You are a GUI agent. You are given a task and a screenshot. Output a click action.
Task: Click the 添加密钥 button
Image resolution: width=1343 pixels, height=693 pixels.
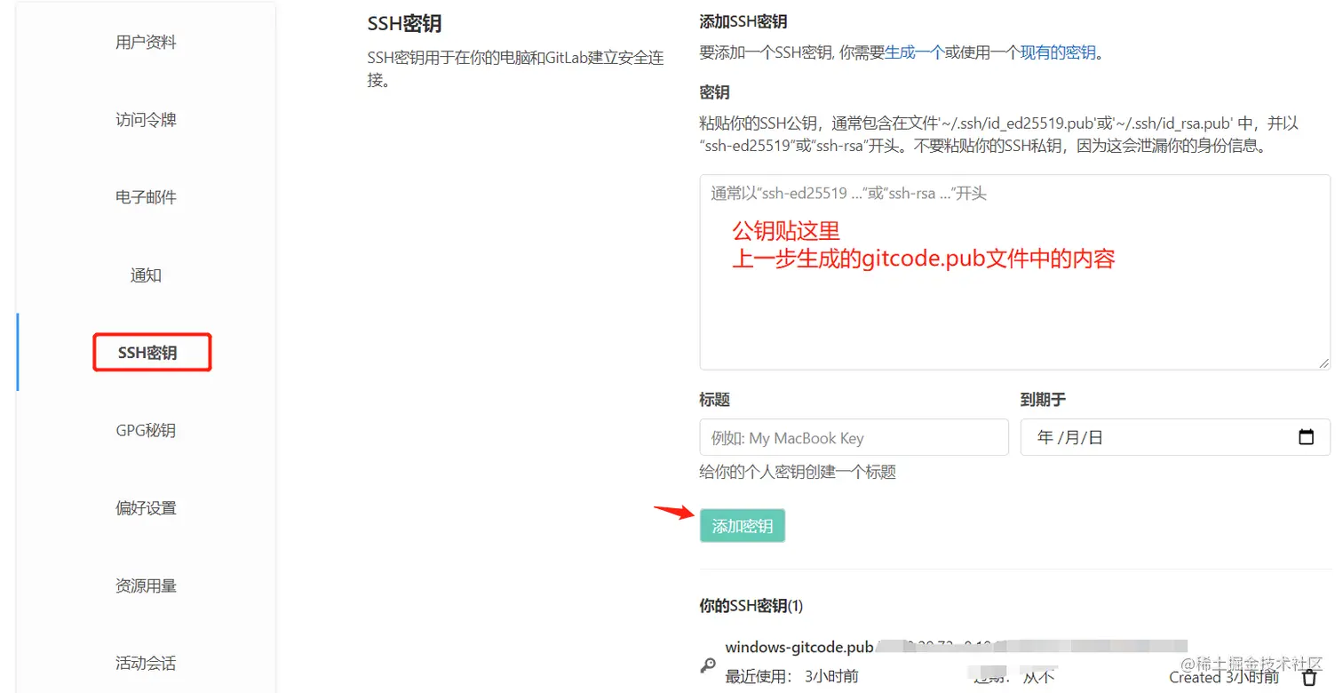click(743, 526)
